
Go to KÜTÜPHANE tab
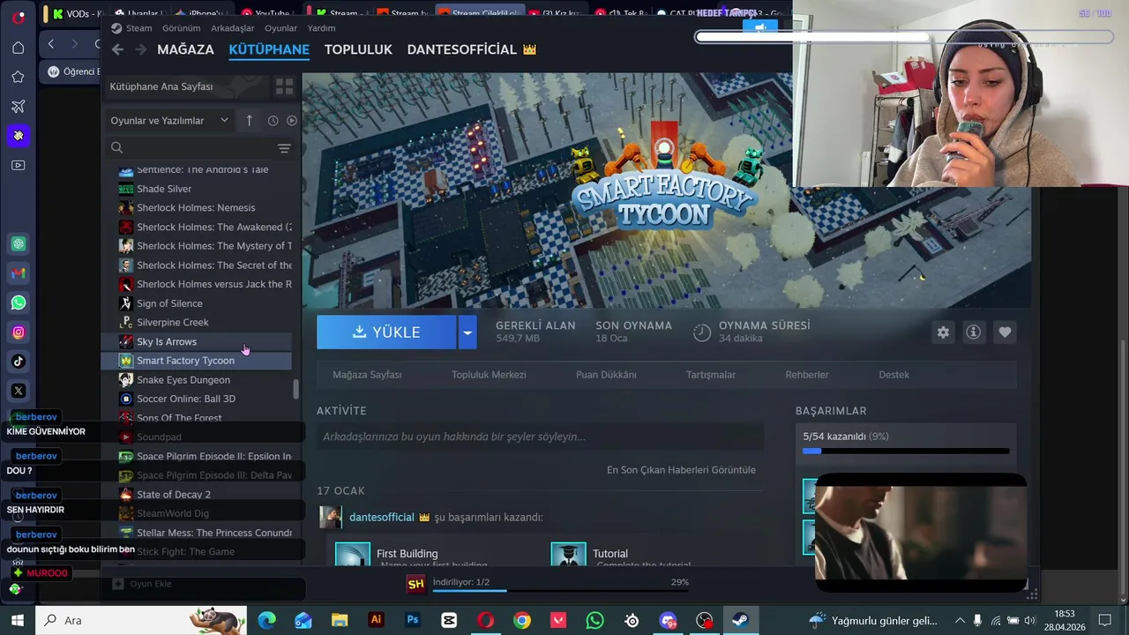tap(269, 49)
